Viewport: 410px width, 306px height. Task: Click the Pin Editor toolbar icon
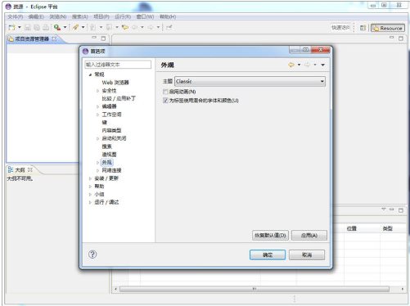pos(169,27)
